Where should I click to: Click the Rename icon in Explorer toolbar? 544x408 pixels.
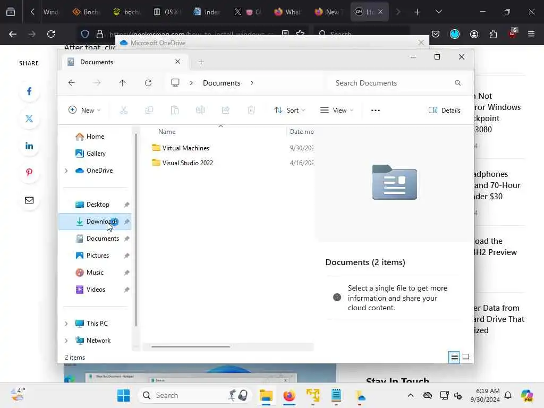click(200, 110)
